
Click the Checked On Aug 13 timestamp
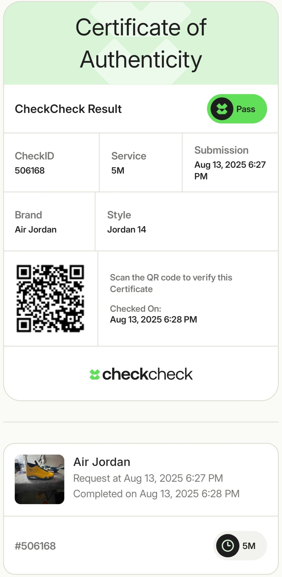[x=153, y=320]
